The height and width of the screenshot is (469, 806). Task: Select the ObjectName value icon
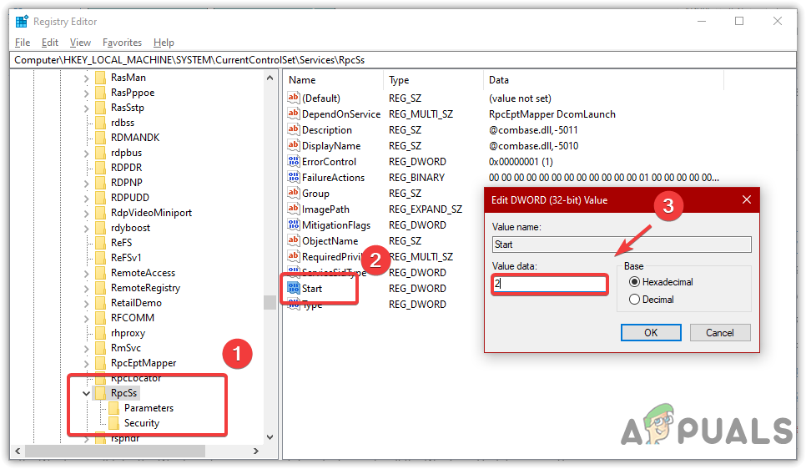(294, 240)
